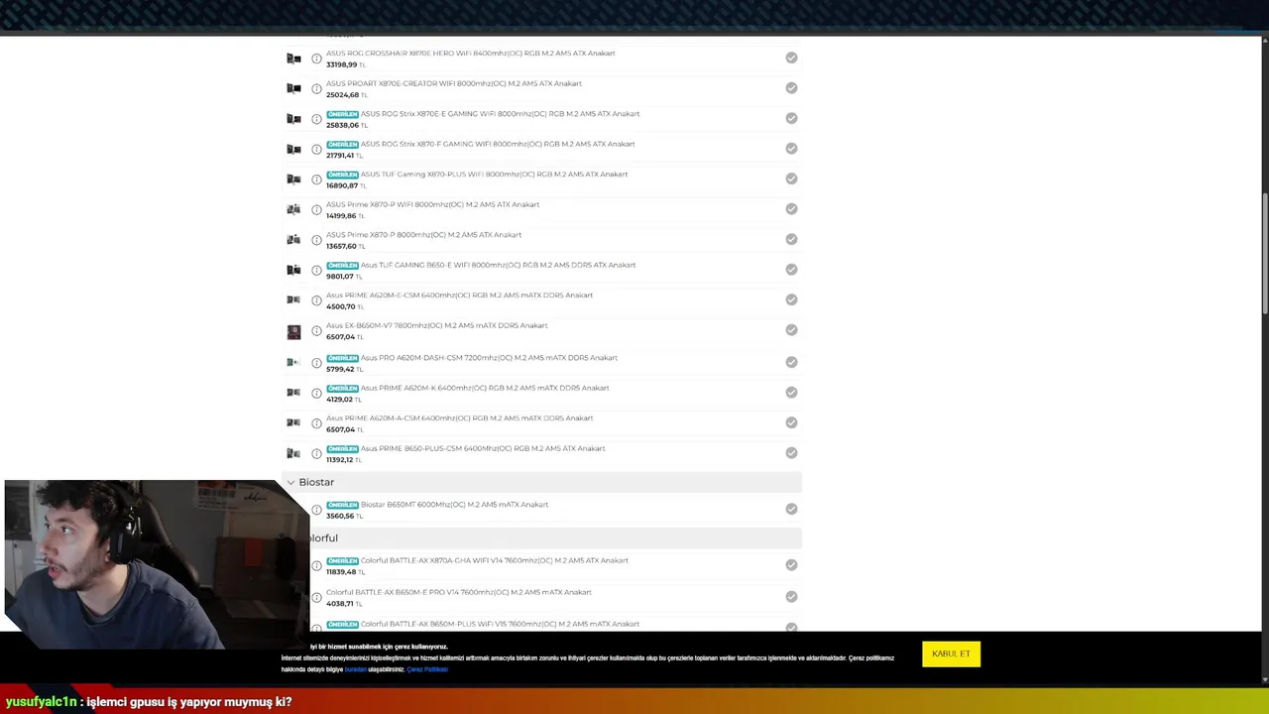Open info for ASUS TUF Gaming X870-PLUS

click(x=316, y=179)
